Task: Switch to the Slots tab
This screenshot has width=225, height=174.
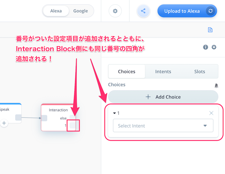Action: [x=200, y=71]
